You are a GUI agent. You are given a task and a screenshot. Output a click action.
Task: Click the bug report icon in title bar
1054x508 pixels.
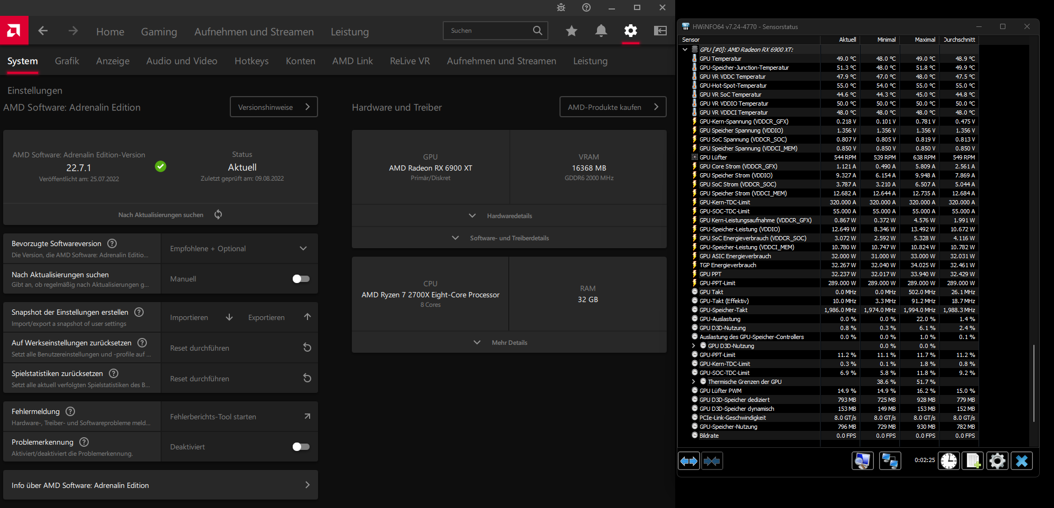click(x=561, y=7)
